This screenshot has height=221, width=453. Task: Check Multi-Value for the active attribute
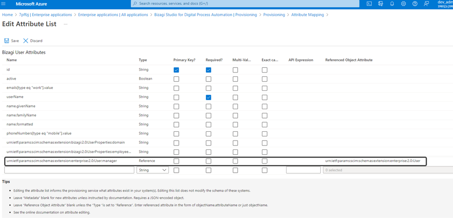click(235, 79)
